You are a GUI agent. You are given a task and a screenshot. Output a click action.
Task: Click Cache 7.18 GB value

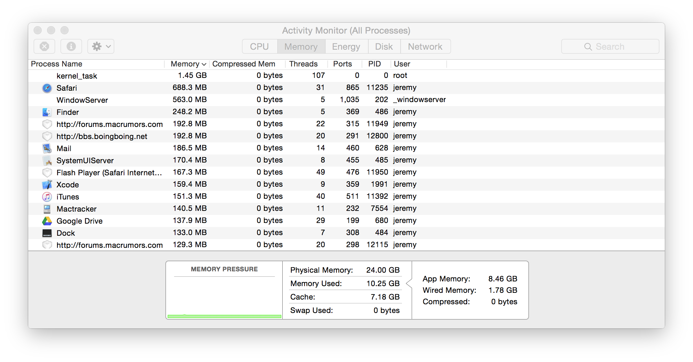(385, 297)
